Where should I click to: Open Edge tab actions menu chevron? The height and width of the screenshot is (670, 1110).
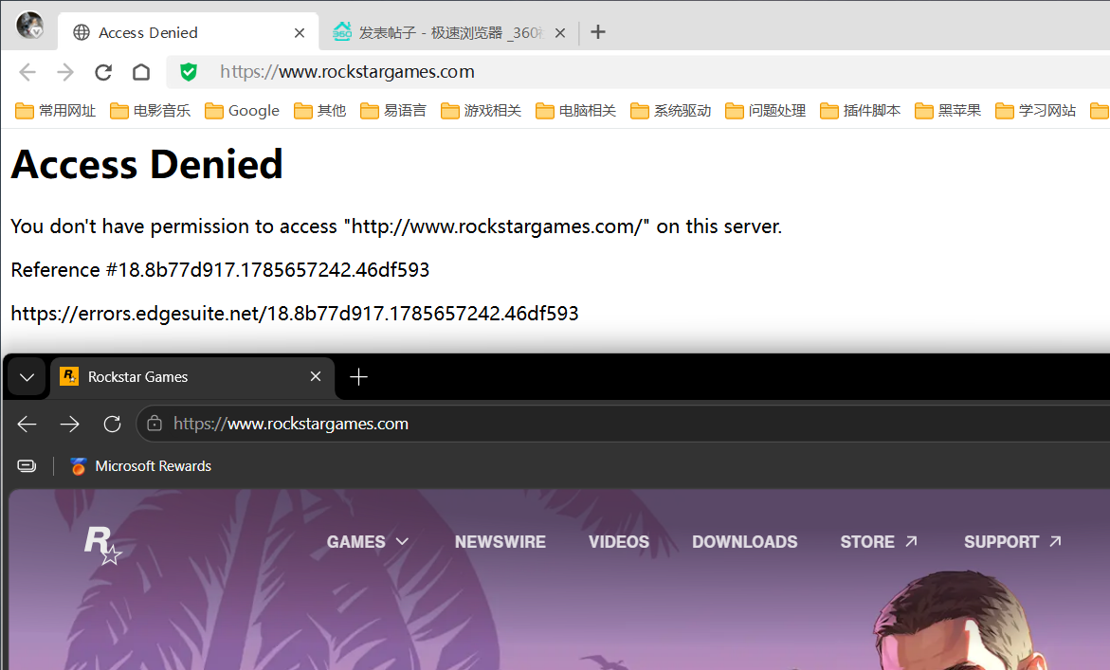pyautogui.click(x=27, y=377)
